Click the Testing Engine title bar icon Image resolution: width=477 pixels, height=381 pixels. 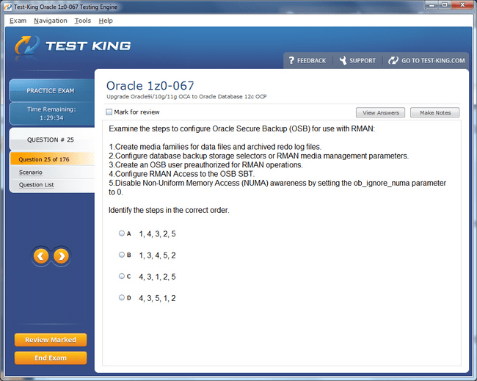[x=7, y=7]
